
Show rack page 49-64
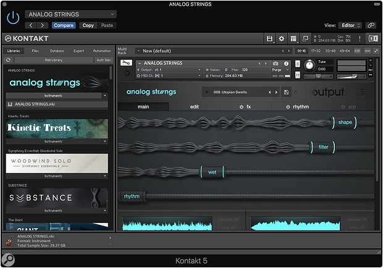coord(345,51)
